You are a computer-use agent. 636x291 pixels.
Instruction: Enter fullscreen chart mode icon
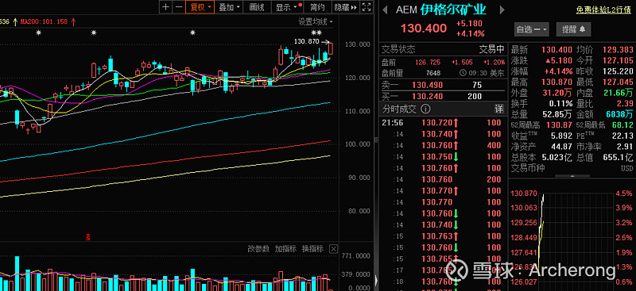pos(366,7)
